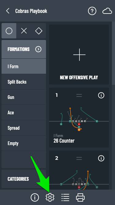This screenshot has width=115, height=205.
Task: Click the printer icon
Action: pos(80,197)
